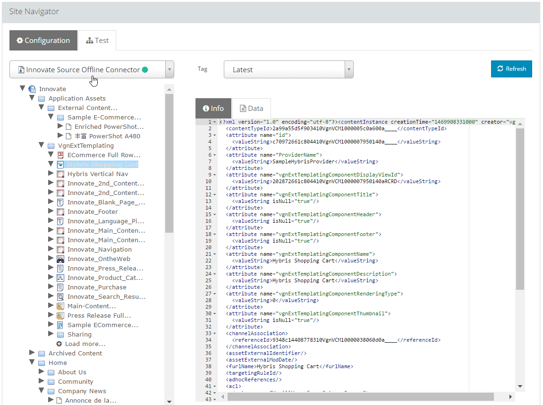This screenshot has width=543, height=405.
Task: Click the External Content folder icon
Action: point(51,108)
